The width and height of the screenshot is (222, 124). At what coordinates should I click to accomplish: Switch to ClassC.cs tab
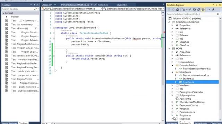(x=47, y=5)
